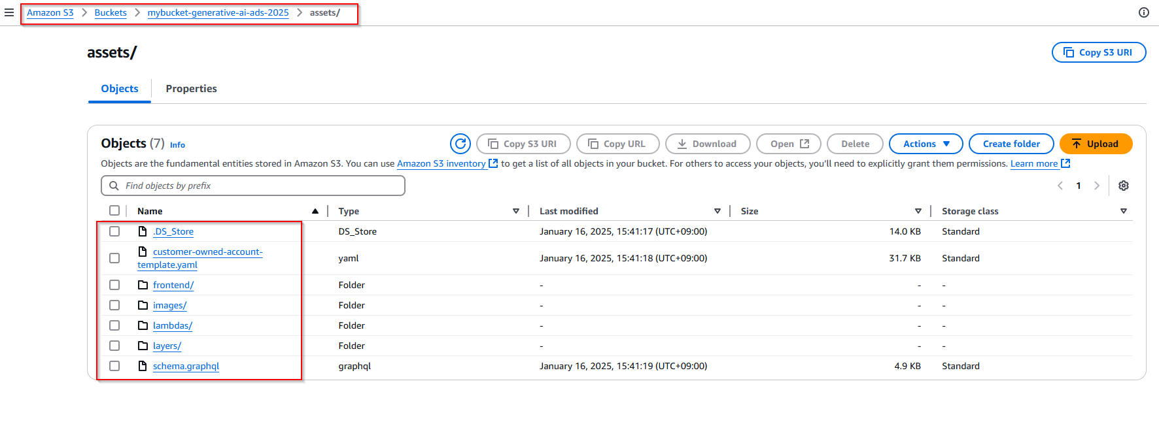
Task: Go to previous page of objects
Action: coord(1060,186)
